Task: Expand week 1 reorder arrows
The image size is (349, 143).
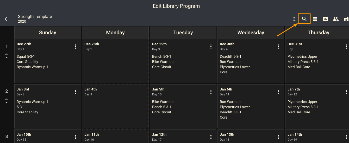Action: coord(7,56)
